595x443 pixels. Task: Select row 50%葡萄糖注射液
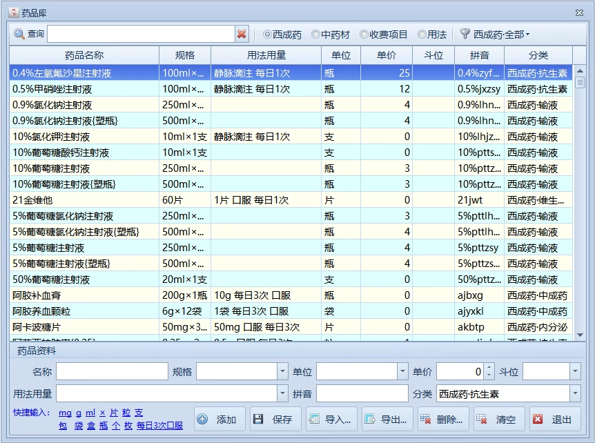[291, 279]
